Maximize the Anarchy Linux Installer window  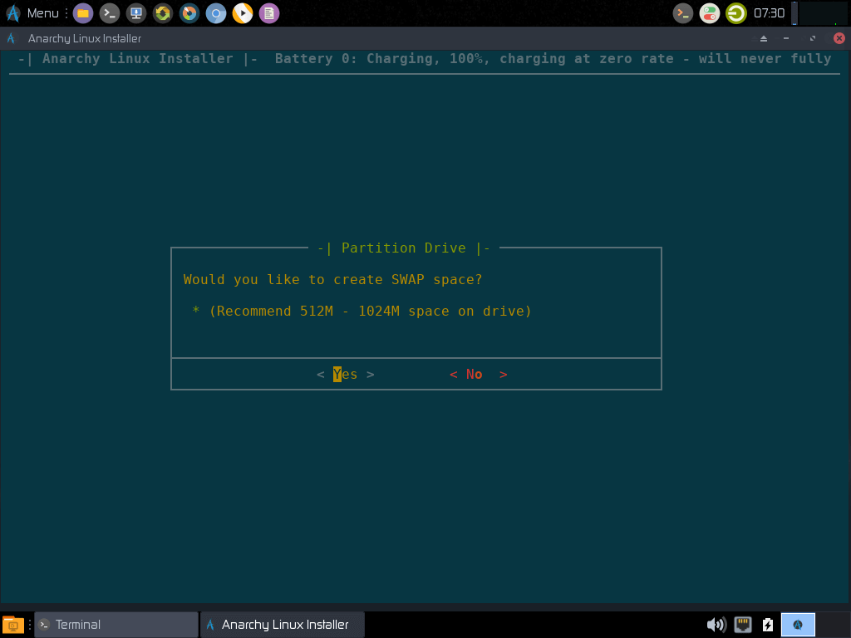click(x=813, y=38)
